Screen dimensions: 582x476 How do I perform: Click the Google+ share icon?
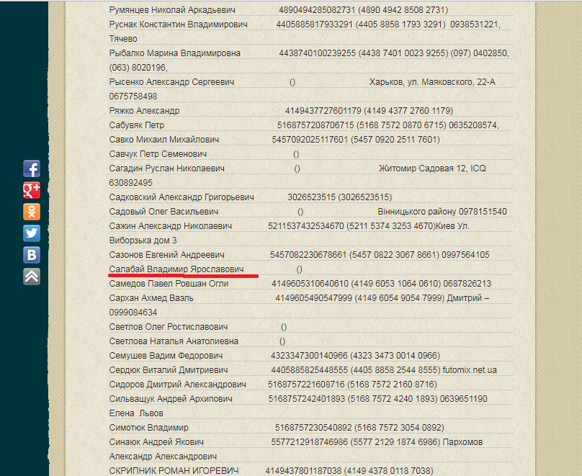click(x=32, y=190)
